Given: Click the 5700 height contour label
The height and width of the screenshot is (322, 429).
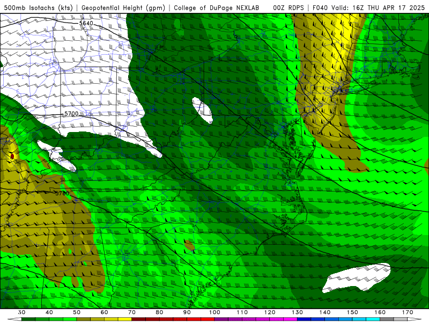Looking at the screenshot, I should [71, 114].
